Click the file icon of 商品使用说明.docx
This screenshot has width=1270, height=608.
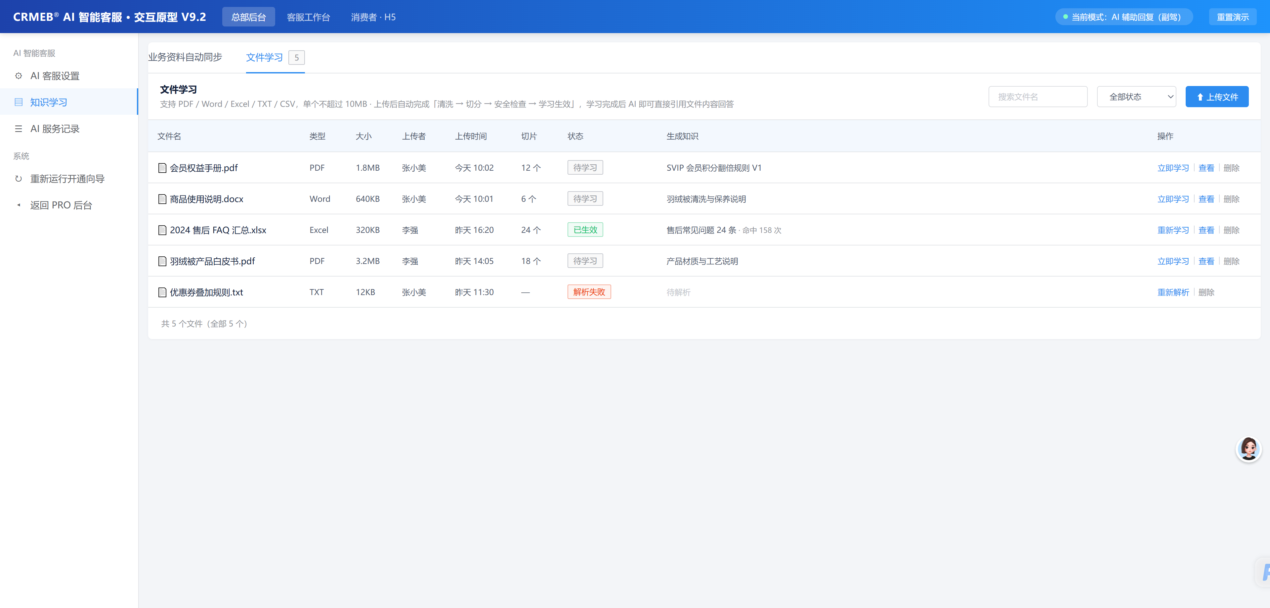[x=162, y=199]
